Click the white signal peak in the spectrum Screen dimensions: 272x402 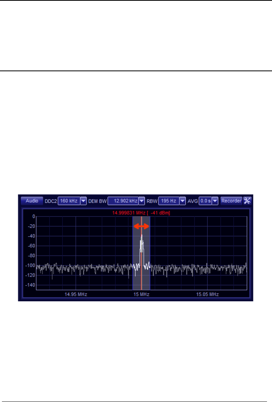141,244
